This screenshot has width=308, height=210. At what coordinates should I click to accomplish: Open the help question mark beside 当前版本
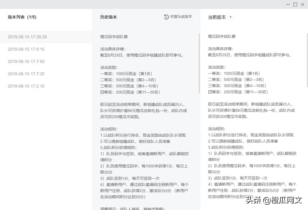pos(230,17)
